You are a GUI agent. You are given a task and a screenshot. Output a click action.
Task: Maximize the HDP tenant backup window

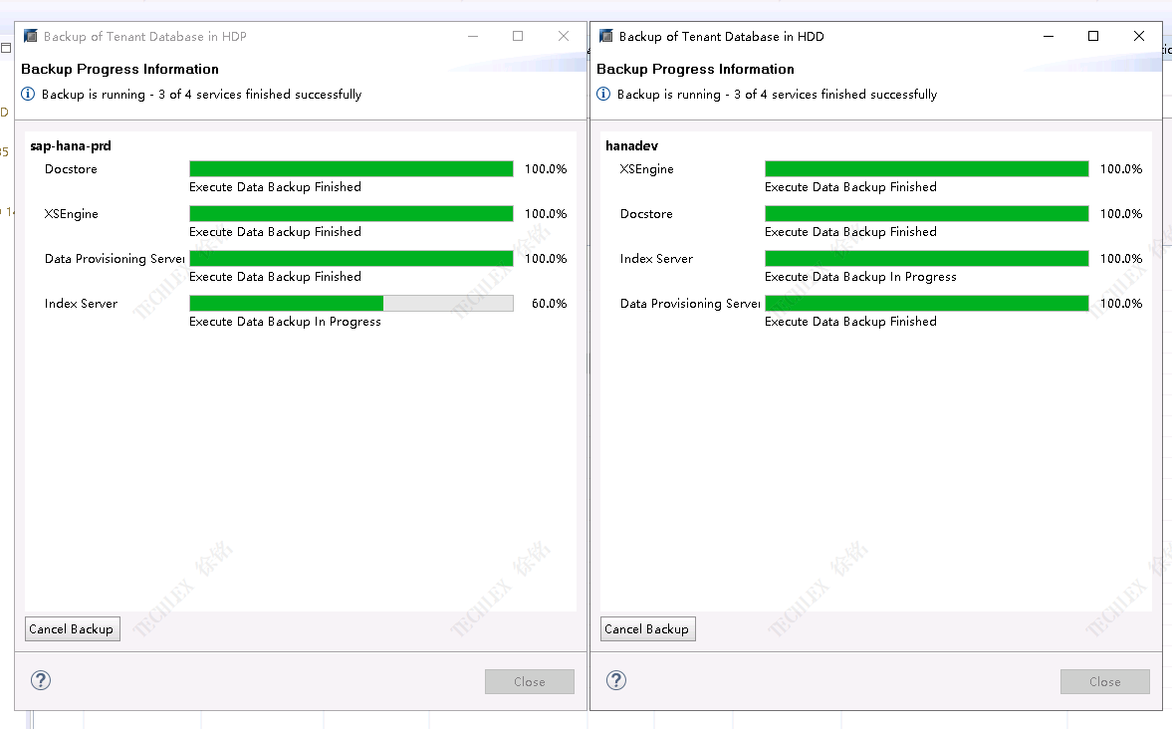pos(518,36)
